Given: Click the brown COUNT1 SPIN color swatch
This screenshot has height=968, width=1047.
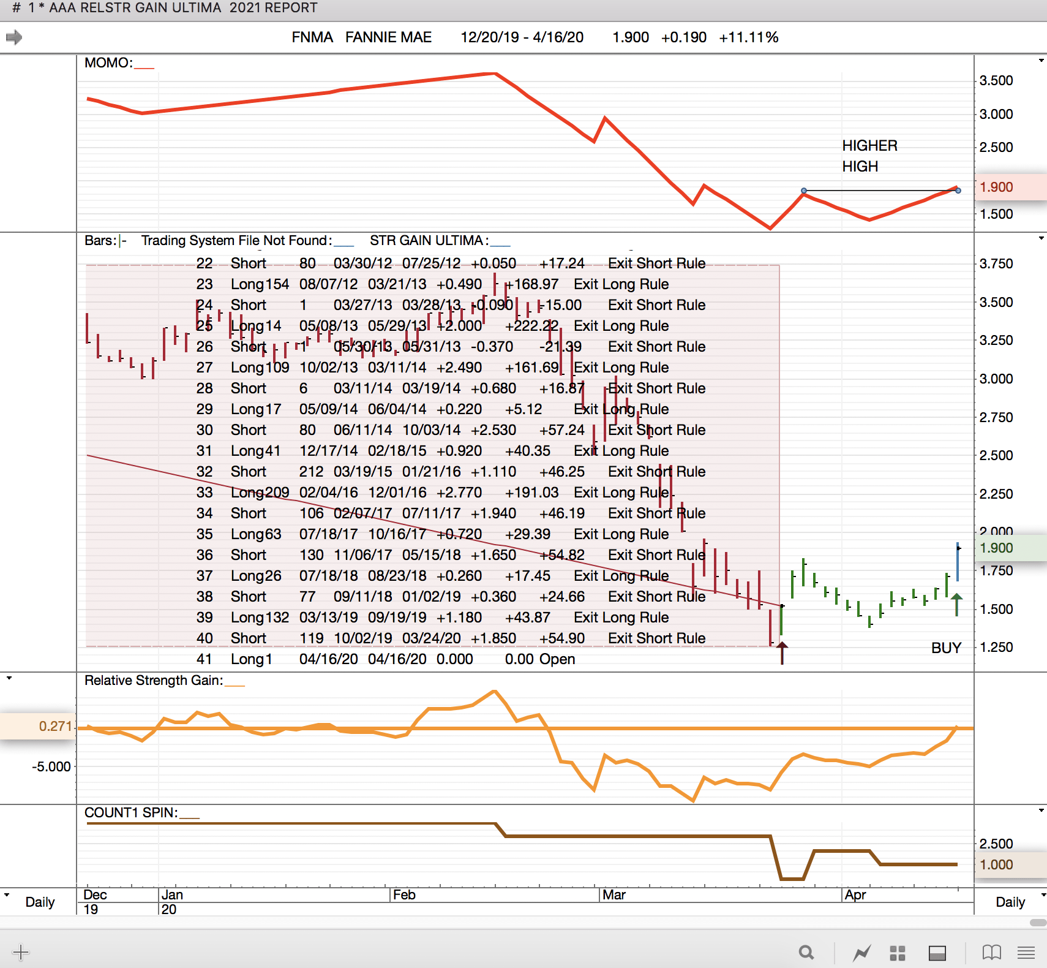Looking at the screenshot, I should (x=190, y=817).
